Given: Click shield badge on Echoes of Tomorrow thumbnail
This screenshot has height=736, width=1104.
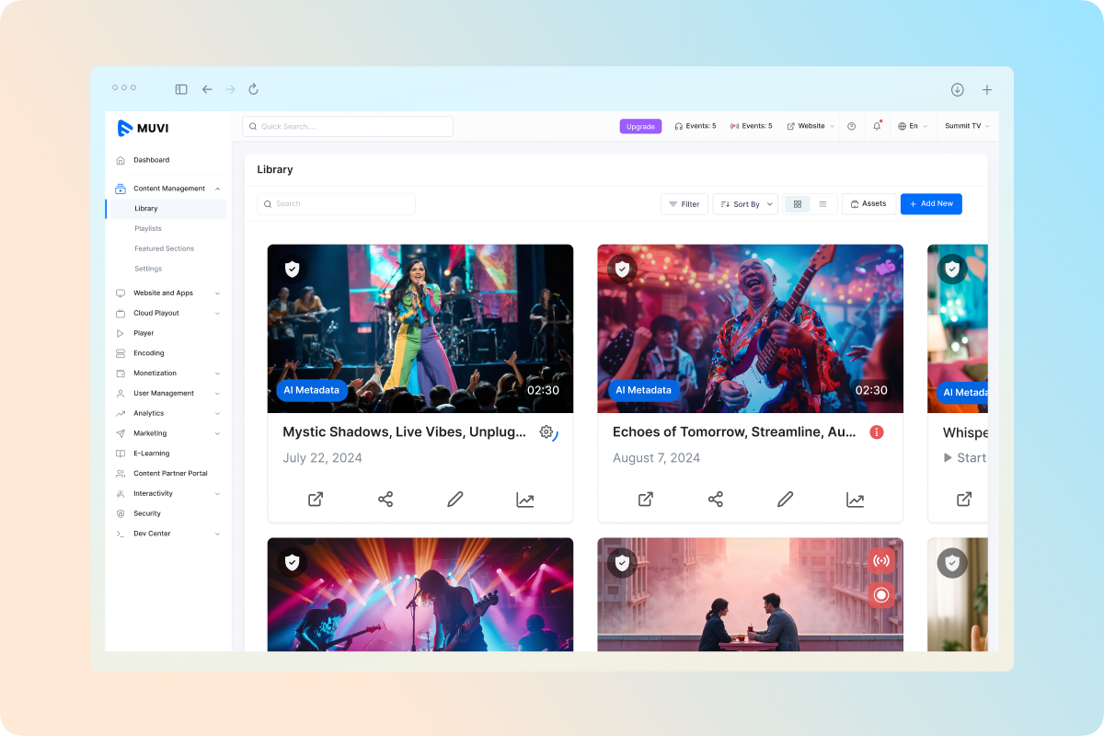Looking at the screenshot, I should point(622,269).
